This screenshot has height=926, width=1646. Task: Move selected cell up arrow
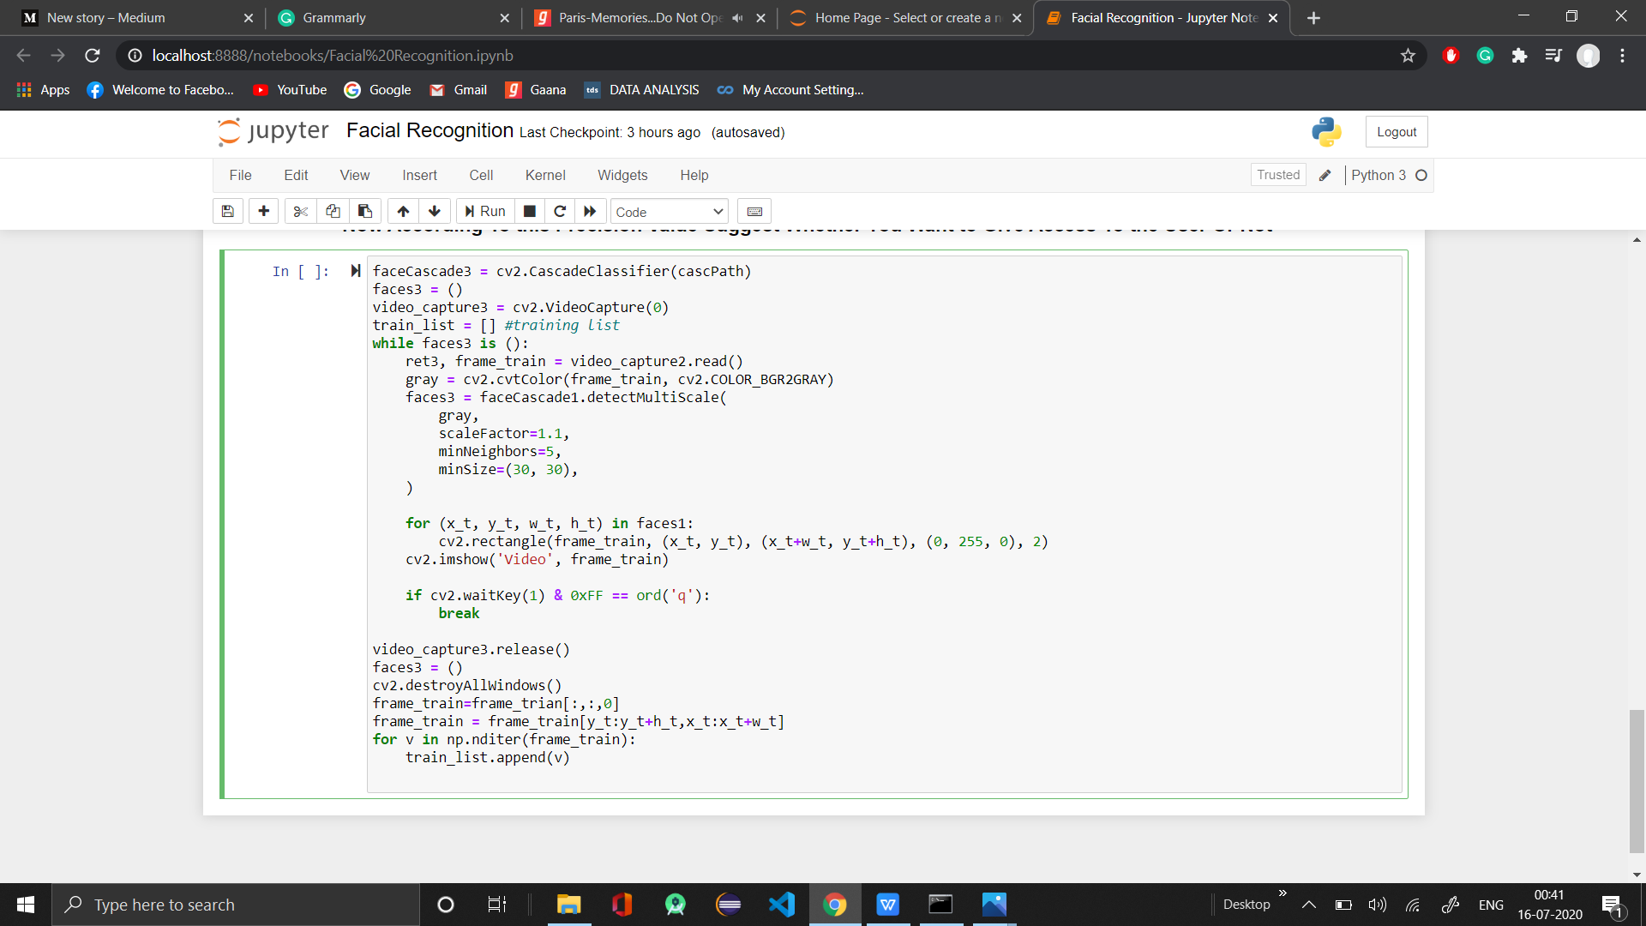(403, 212)
